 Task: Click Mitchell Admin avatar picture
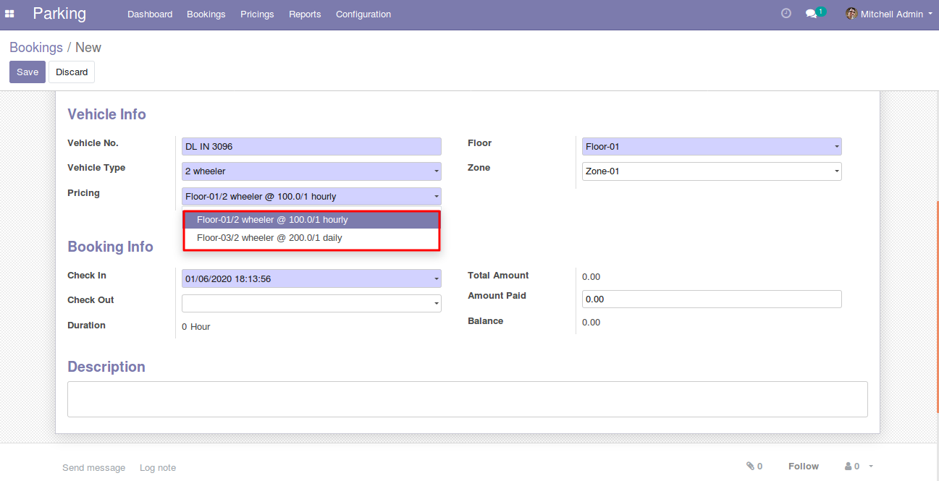(851, 14)
